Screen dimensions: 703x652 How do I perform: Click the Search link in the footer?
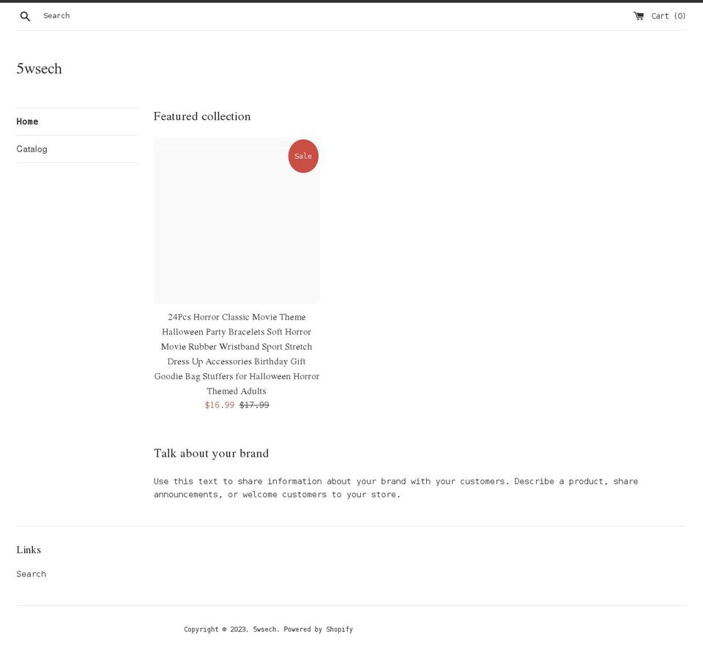tap(31, 574)
